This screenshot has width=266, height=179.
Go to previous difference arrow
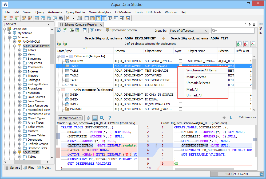[224, 118]
